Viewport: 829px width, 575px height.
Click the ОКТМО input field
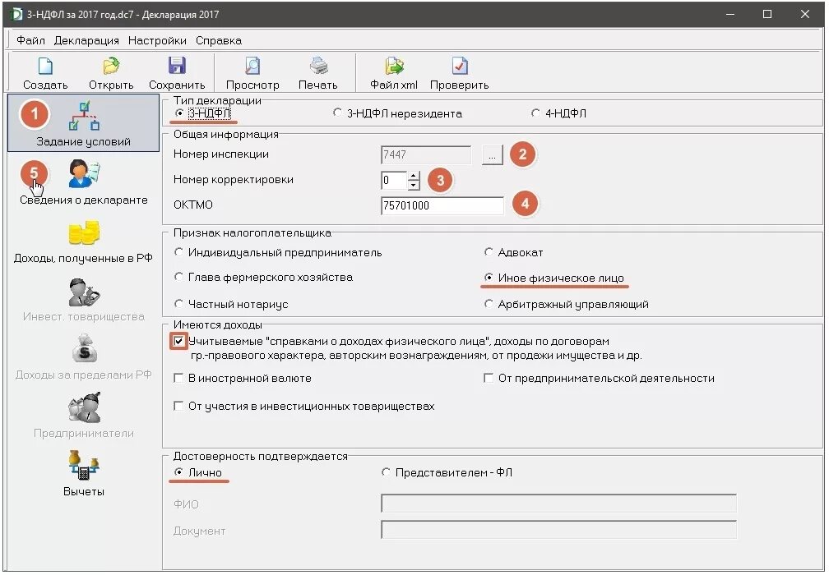(x=442, y=205)
